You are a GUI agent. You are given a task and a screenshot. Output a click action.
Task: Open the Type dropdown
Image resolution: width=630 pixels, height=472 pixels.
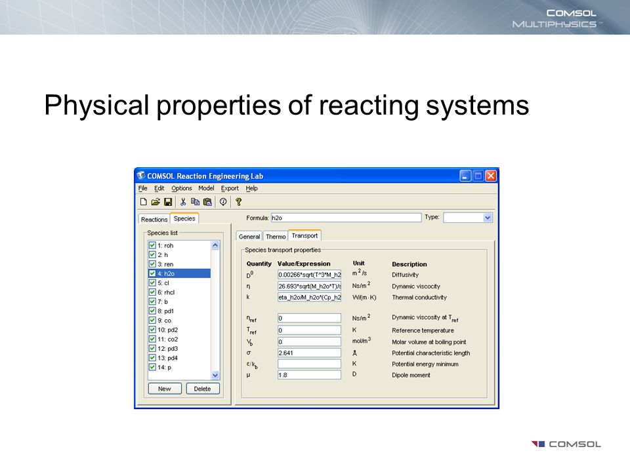click(x=488, y=218)
